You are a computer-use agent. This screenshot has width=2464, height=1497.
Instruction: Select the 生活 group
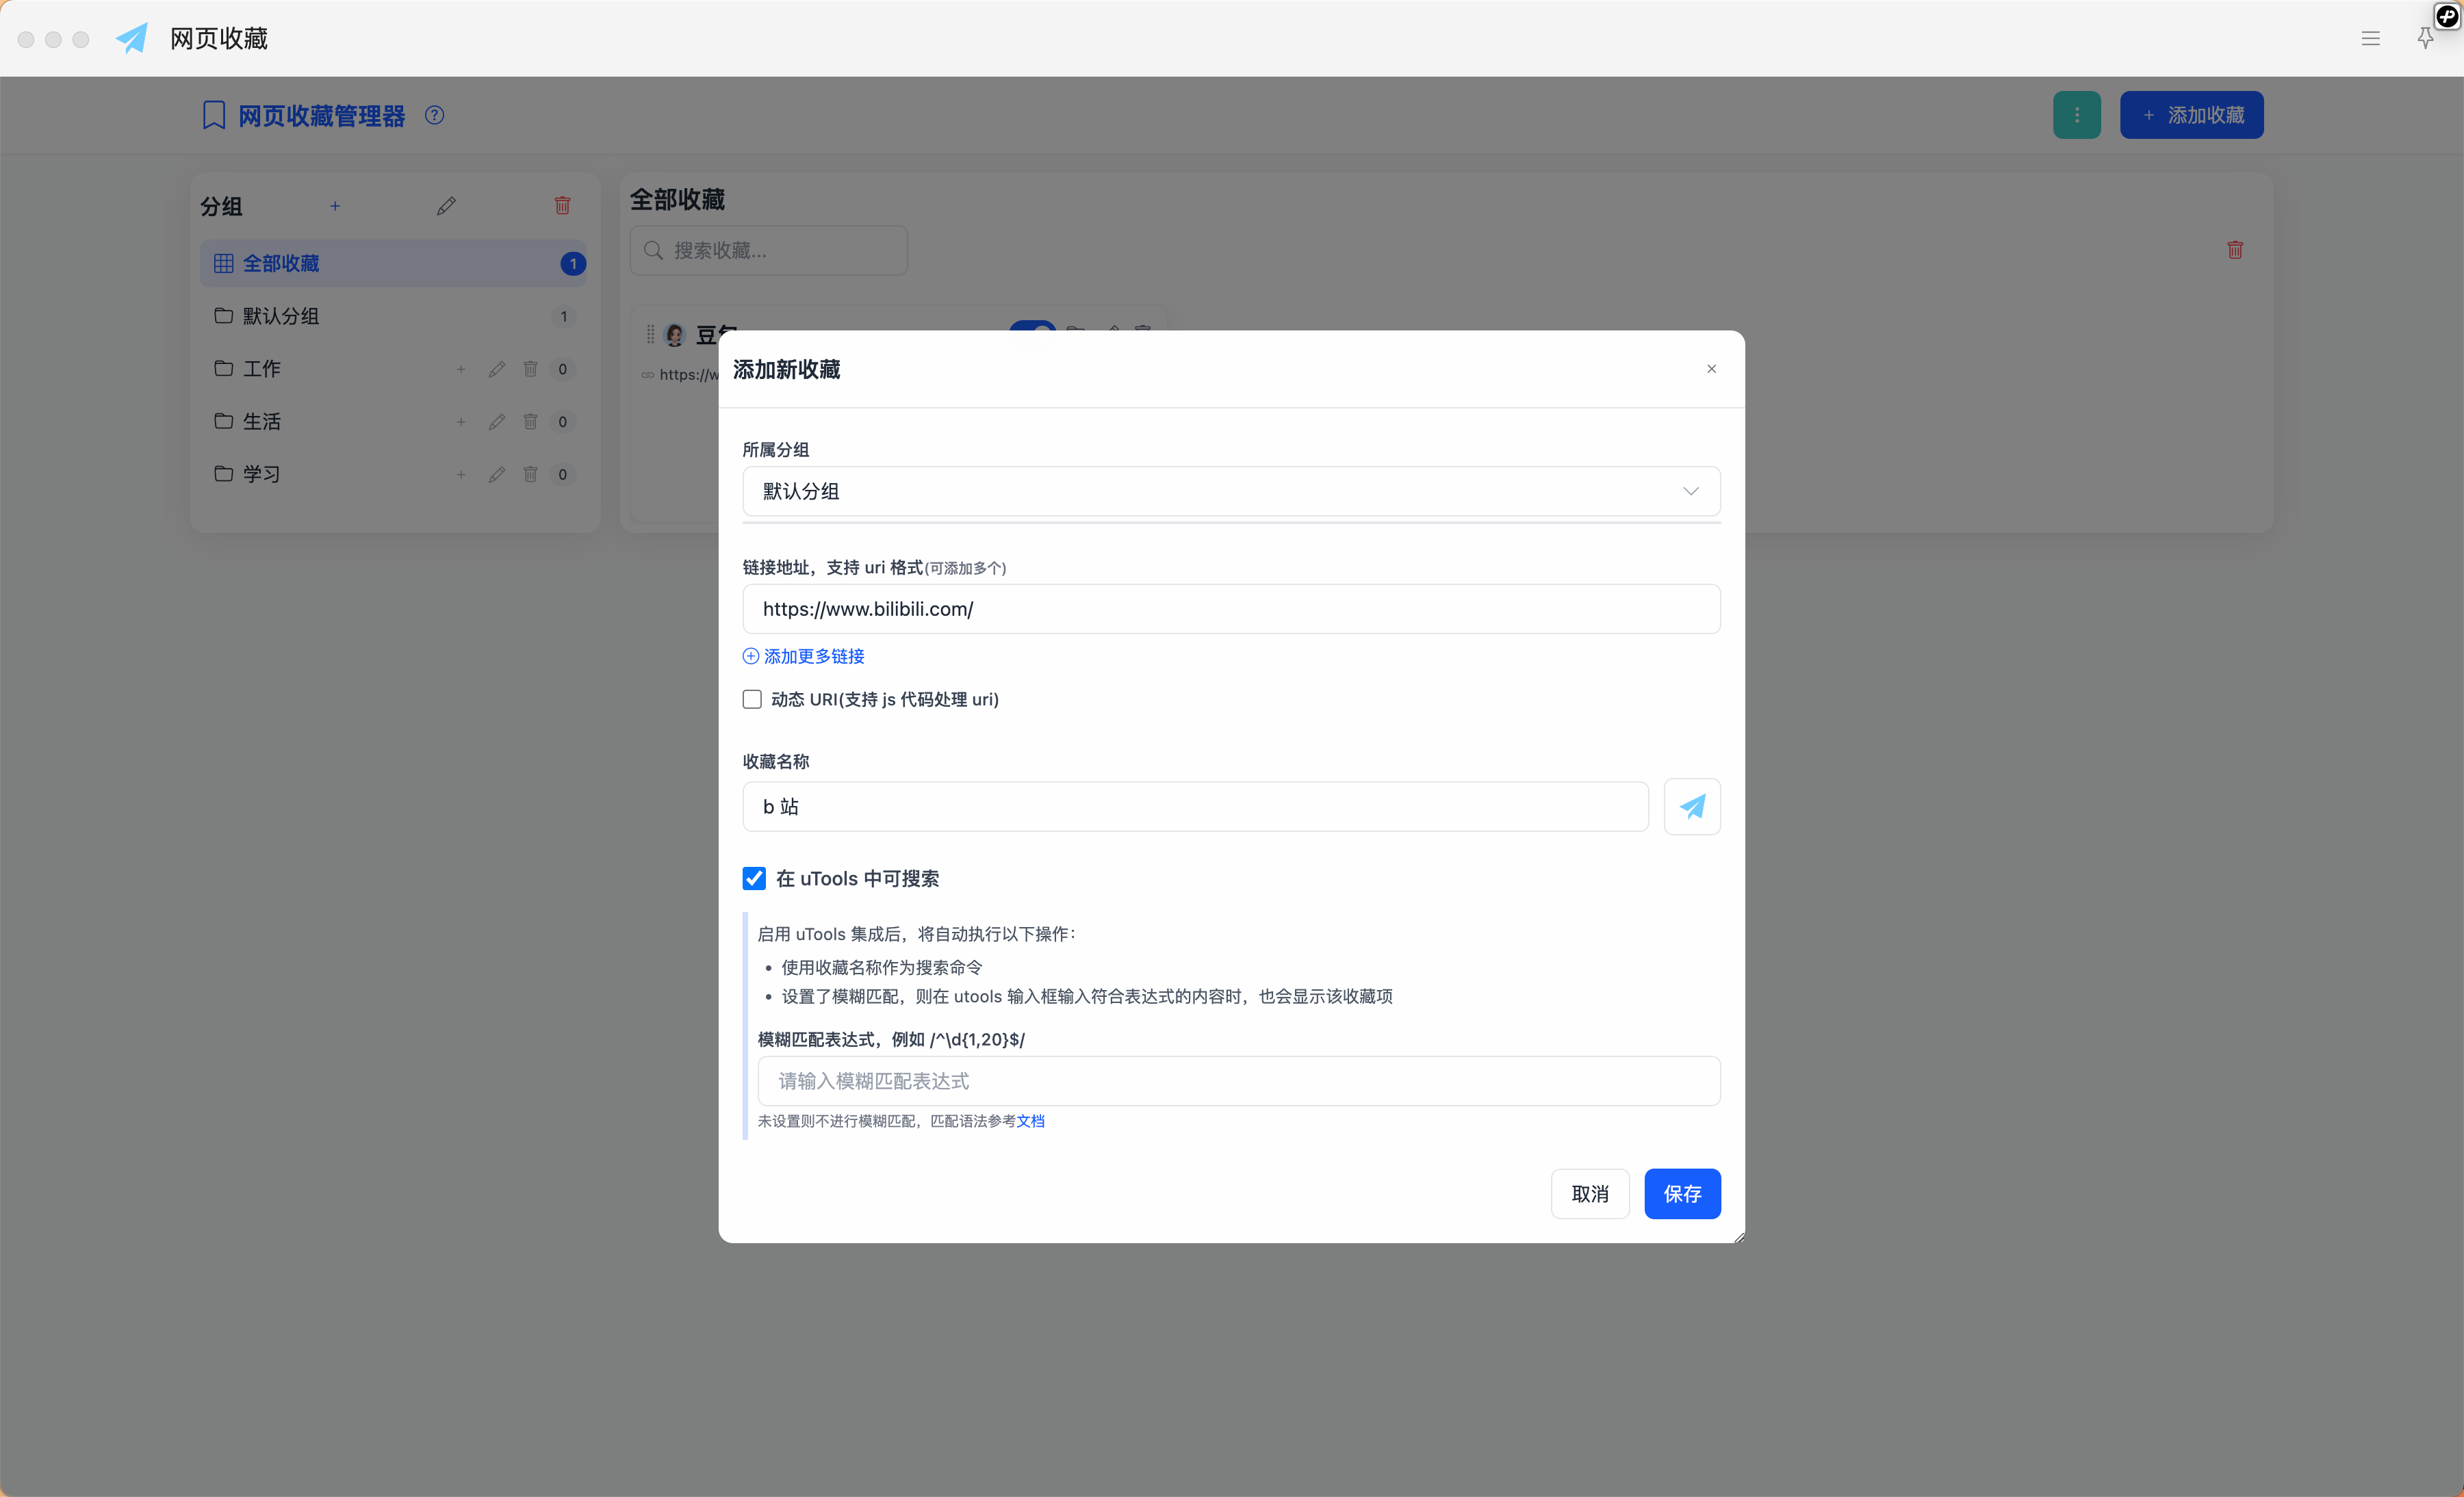(x=262, y=421)
